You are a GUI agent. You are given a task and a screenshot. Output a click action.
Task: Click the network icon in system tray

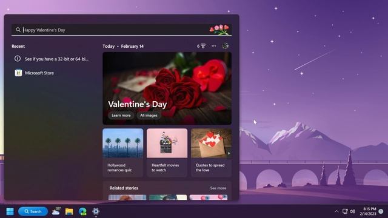pyautogui.click(x=345, y=211)
